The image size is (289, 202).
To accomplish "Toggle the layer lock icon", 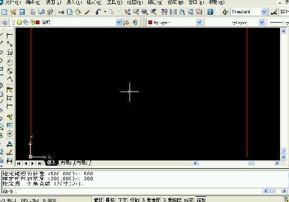I will [x=33, y=22].
